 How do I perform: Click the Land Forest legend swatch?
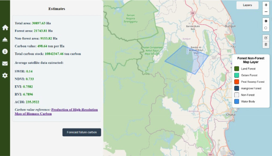click(237, 69)
